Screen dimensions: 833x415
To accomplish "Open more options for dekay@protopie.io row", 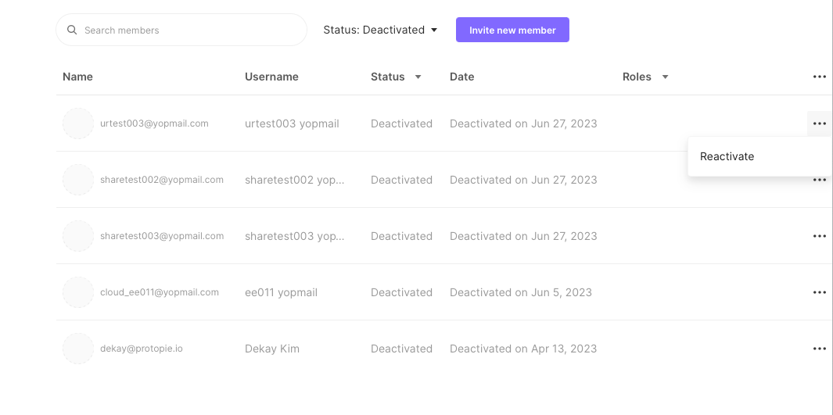I will click(x=819, y=349).
